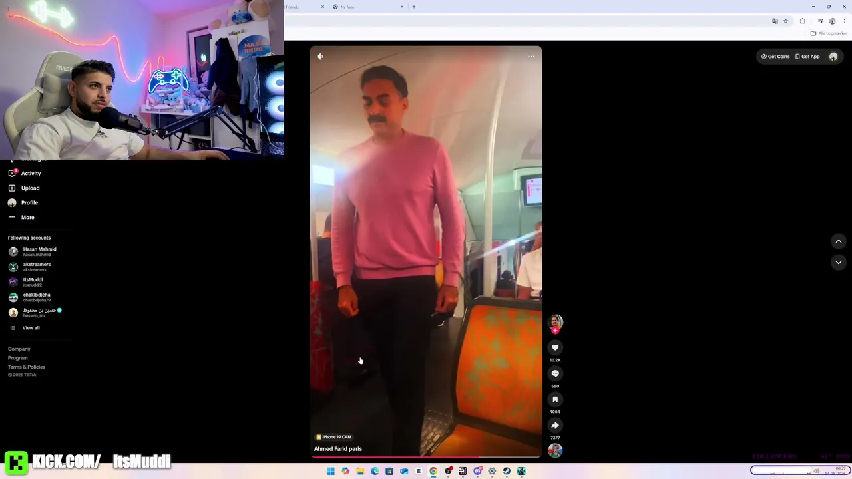Open the creator's avatar beside the video
Image resolution: width=852 pixels, height=479 pixels.
(555, 322)
